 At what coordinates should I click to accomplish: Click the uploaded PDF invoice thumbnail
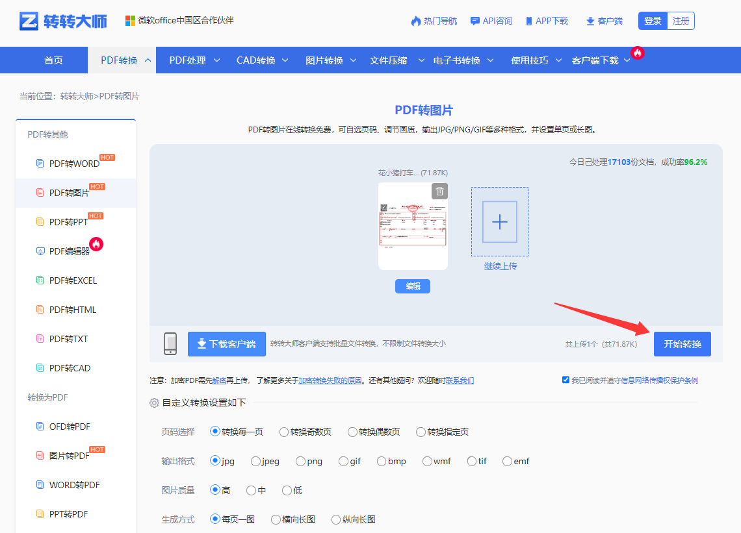click(413, 226)
